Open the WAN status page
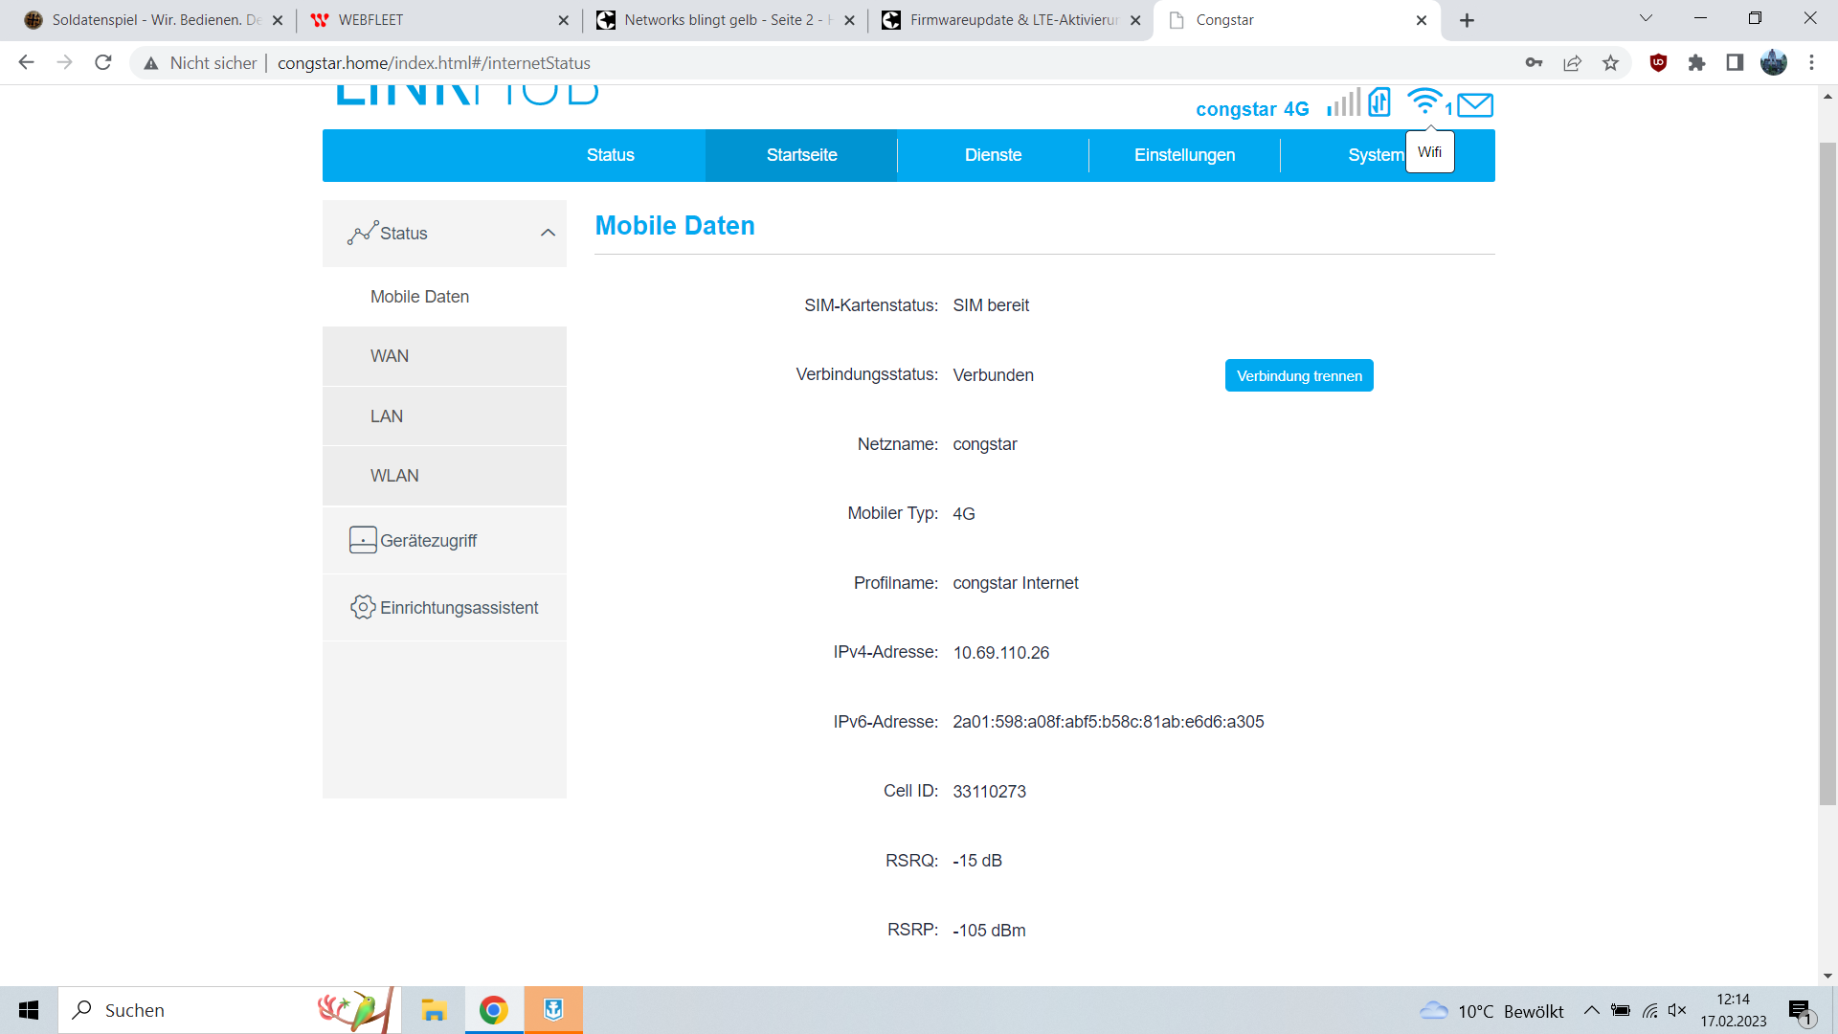Viewport: 1838px width, 1034px height. [390, 356]
